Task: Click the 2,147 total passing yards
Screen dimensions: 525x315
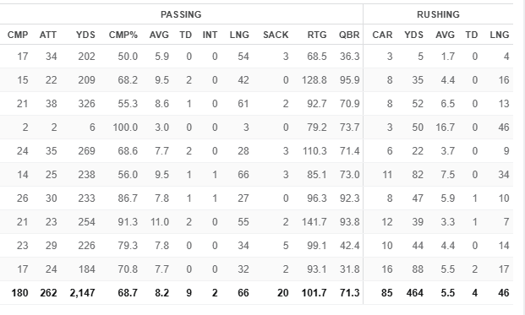Action: click(82, 293)
